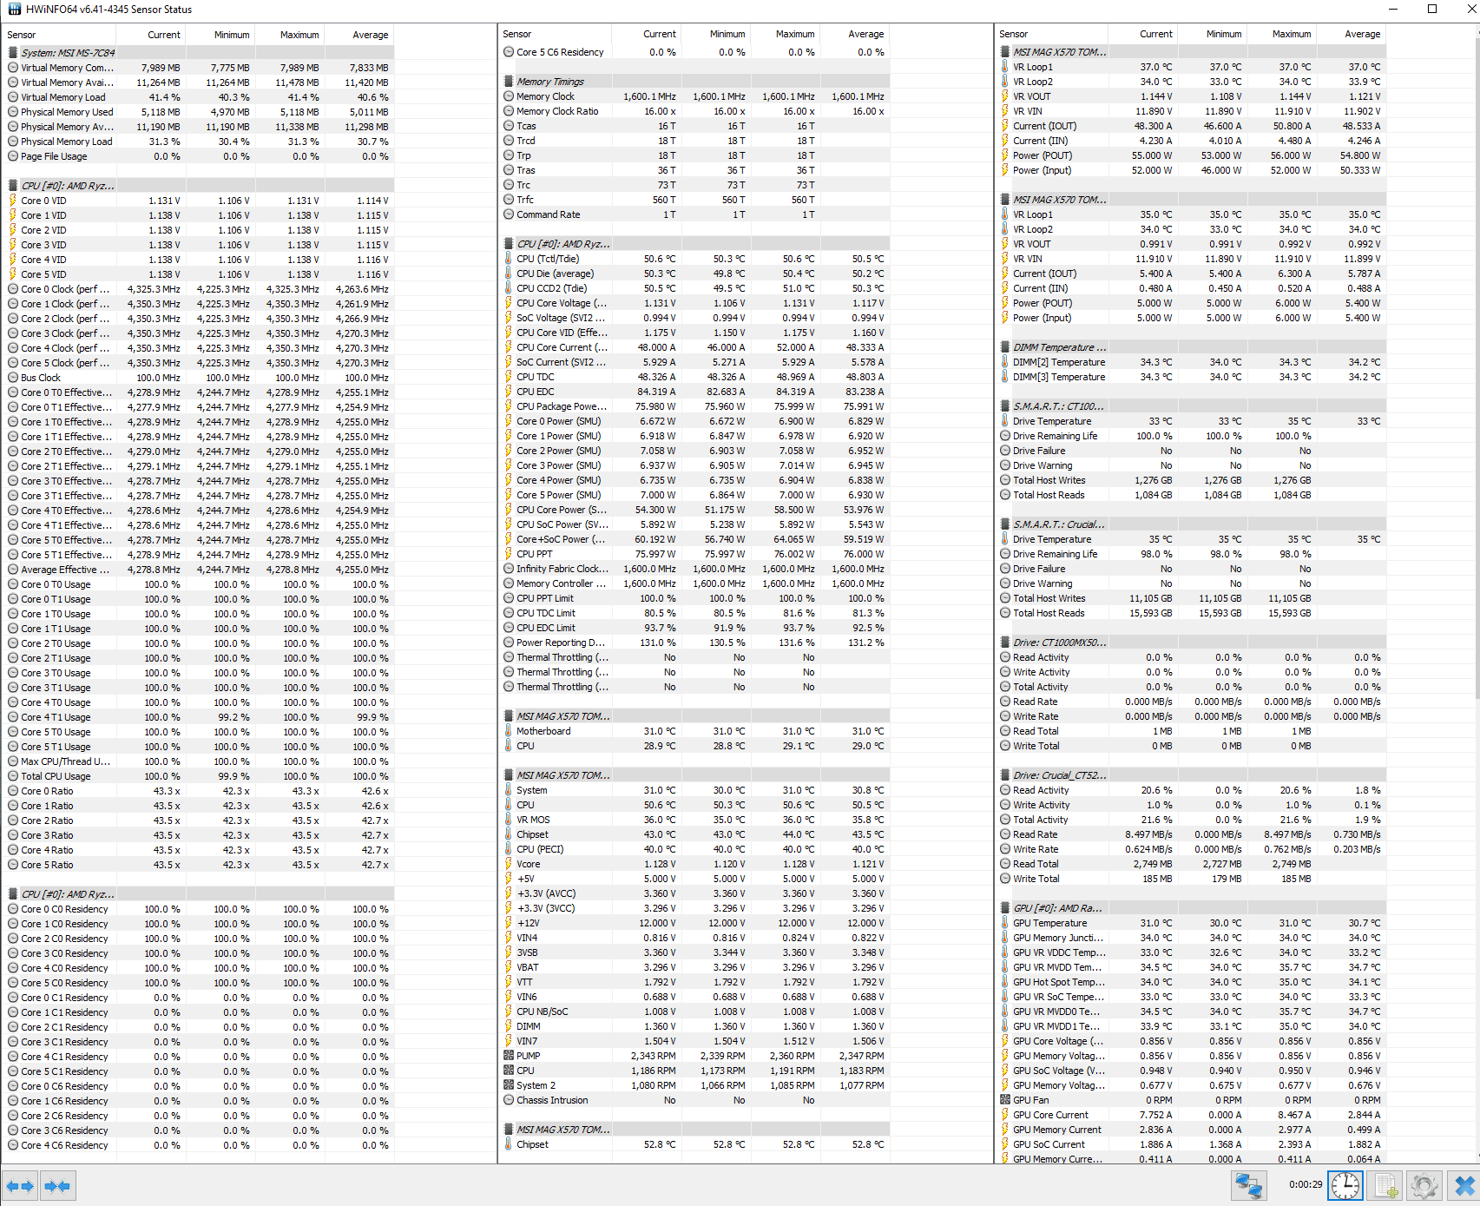The width and height of the screenshot is (1480, 1206).
Task: Click the lightning icon beside Vcore
Action: [509, 864]
